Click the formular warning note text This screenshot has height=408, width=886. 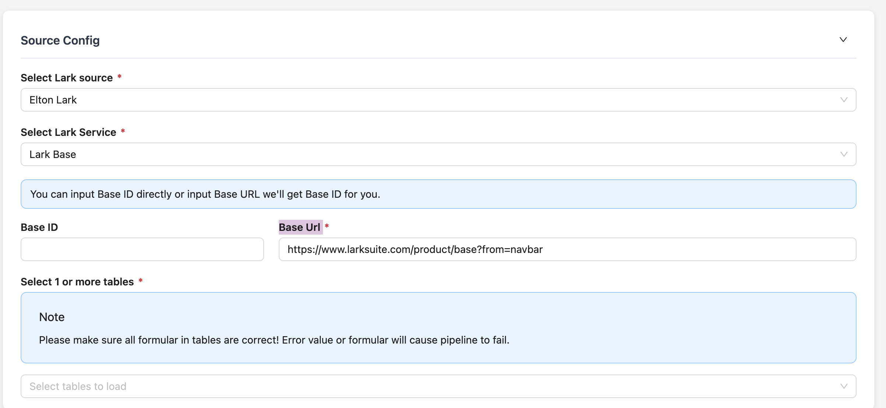(x=274, y=340)
